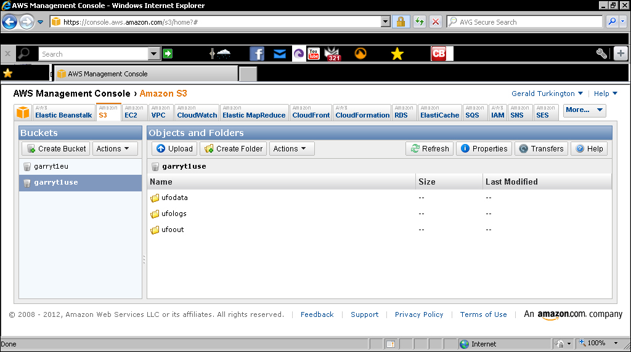Image resolution: width=631 pixels, height=352 pixels.
Task: Open the Transfers panel button
Action: 541,149
